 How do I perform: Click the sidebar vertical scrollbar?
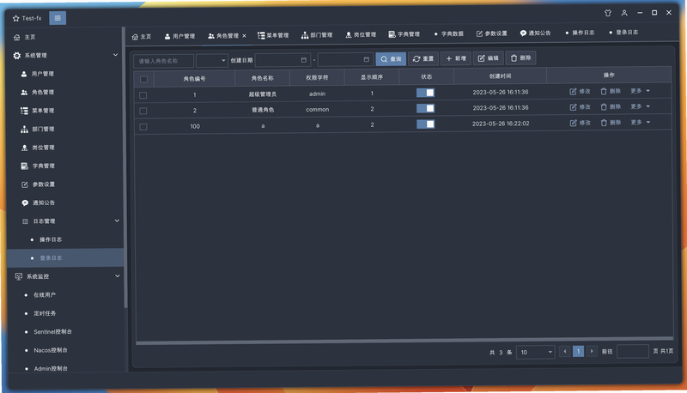click(125, 168)
